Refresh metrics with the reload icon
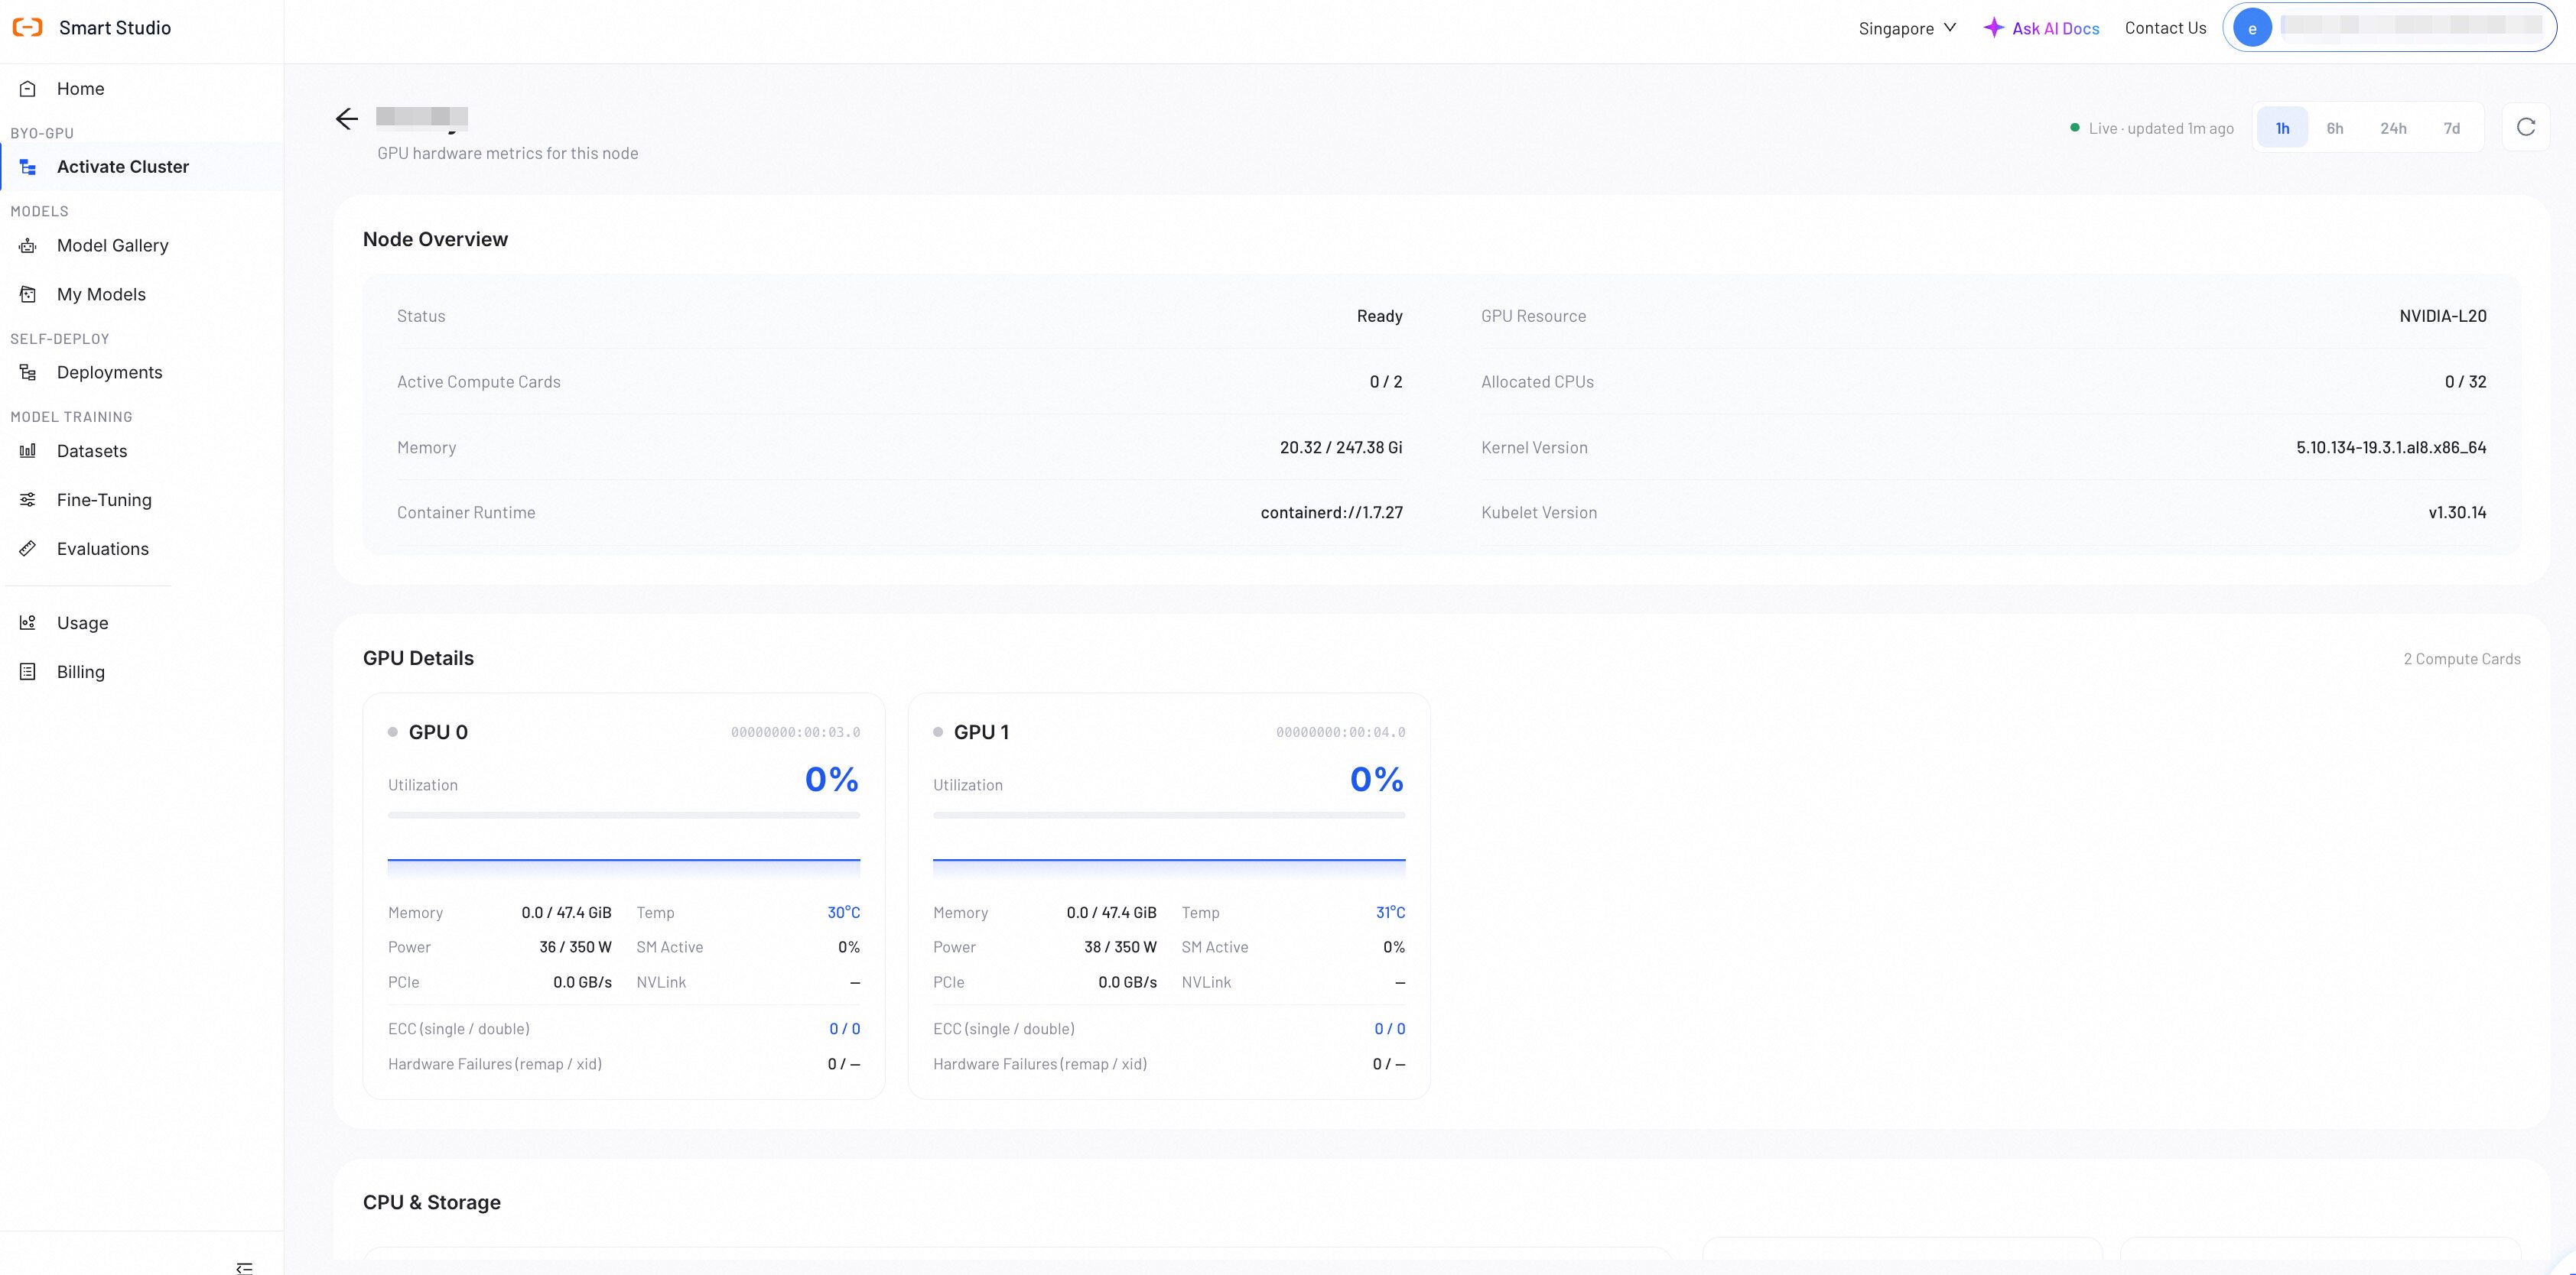 (x=2526, y=127)
